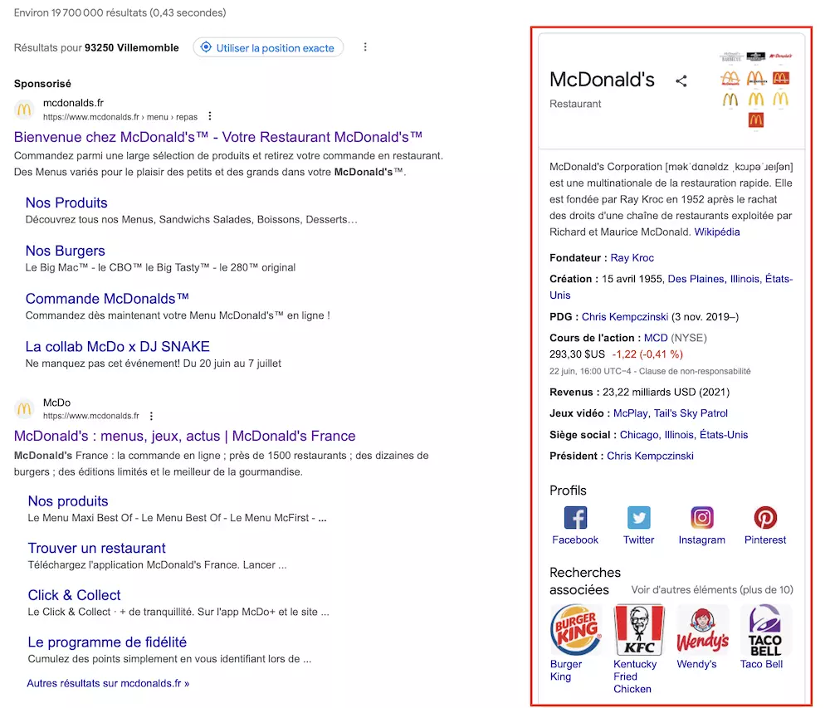
Task: Click the MCD stock ticker link
Action: click(655, 337)
